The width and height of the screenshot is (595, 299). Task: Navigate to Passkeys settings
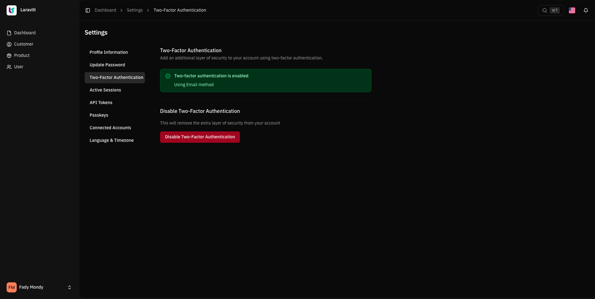99,115
